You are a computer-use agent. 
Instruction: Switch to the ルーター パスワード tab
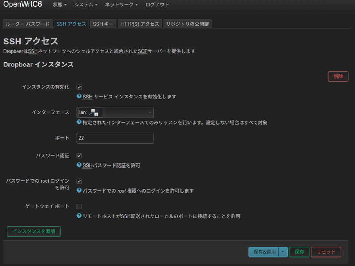(28, 24)
